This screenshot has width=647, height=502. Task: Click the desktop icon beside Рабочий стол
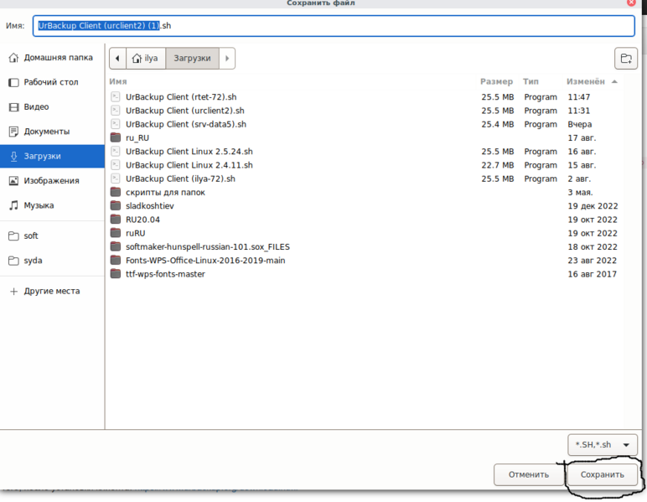tap(13, 82)
